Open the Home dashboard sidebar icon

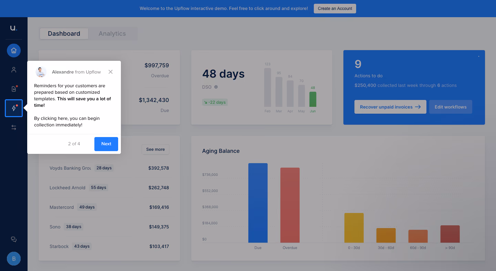pos(14,50)
